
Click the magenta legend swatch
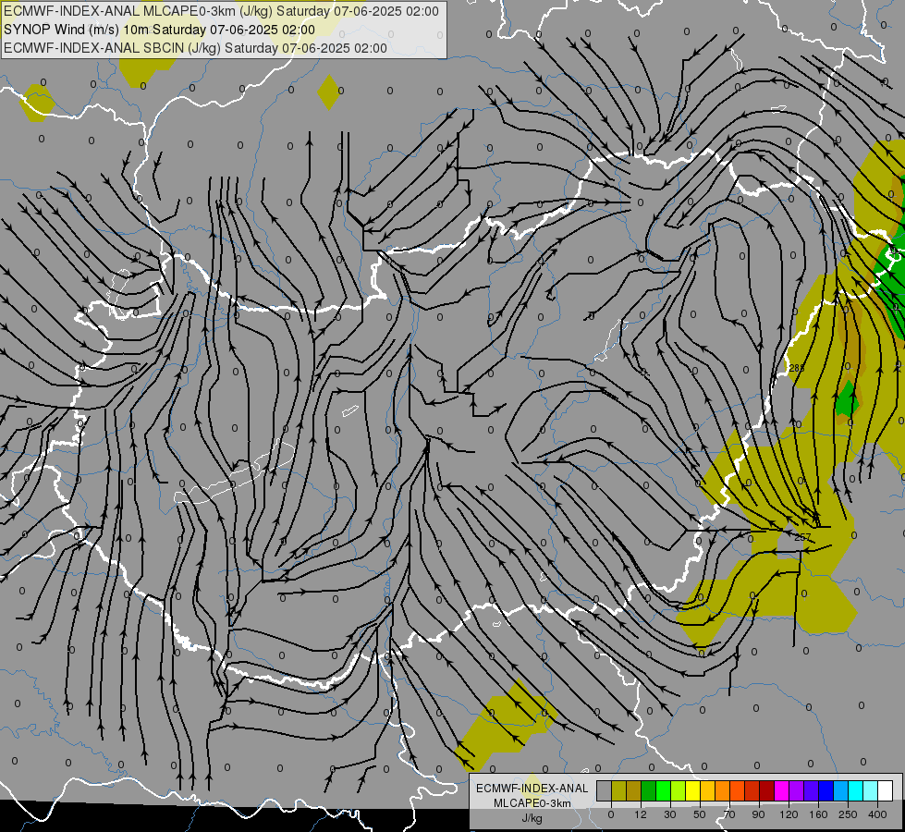[781, 790]
